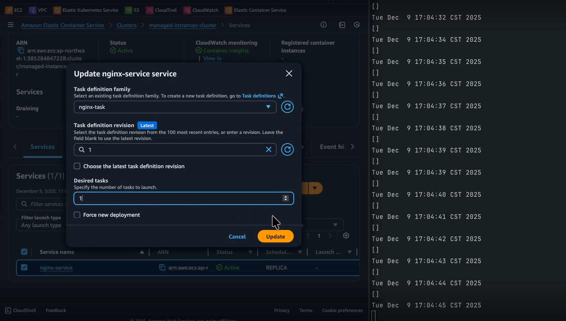Viewport: 566px width, 321px height.
Task: Open the hamburger navigation menu
Action: (11, 25)
